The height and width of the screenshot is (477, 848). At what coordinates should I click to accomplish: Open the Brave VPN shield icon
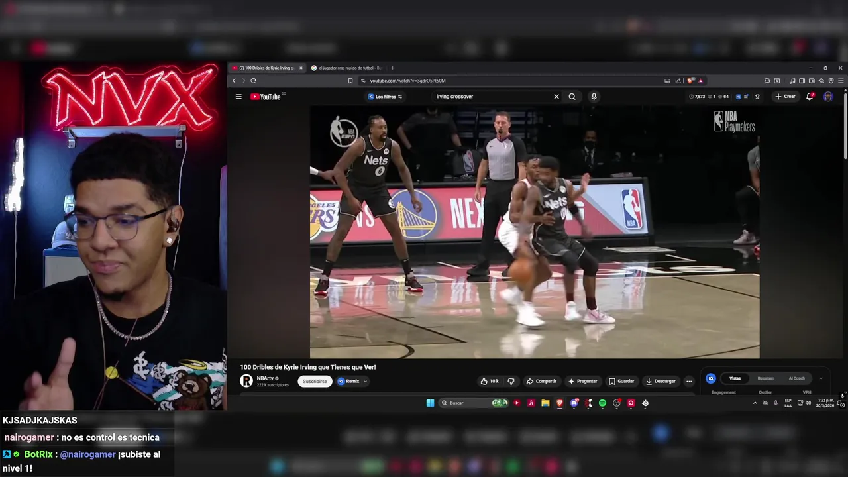click(x=831, y=81)
